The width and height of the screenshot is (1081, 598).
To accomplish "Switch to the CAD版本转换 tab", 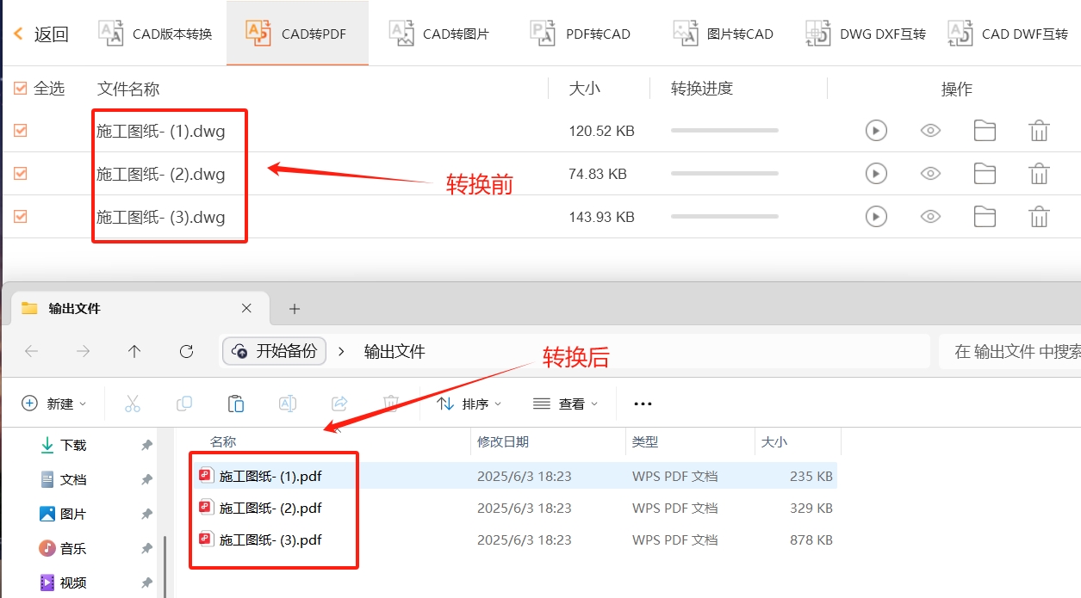I will (155, 34).
